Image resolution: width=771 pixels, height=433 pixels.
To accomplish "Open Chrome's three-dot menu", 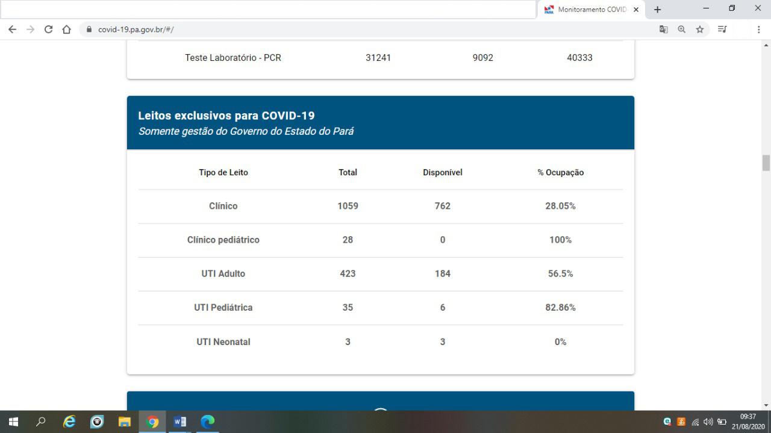I will [758, 29].
